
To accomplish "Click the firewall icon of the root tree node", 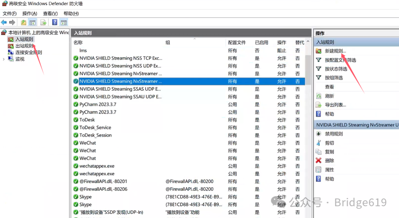I will point(4,32).
